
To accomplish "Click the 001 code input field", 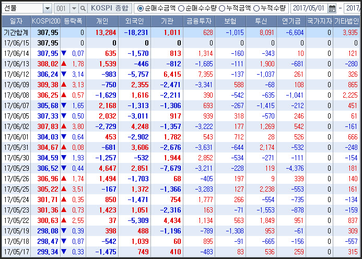I will point(62,8).
